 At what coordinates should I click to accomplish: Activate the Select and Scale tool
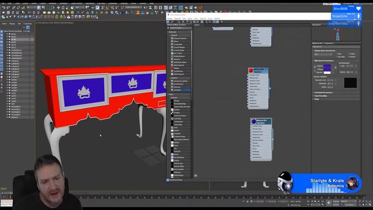(x=68, y=8)
